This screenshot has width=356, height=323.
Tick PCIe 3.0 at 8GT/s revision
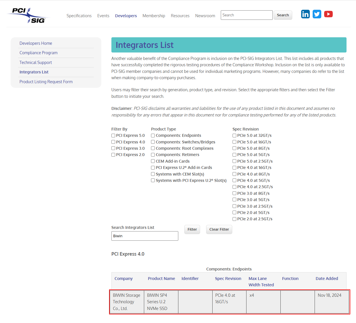pos(235,193)
